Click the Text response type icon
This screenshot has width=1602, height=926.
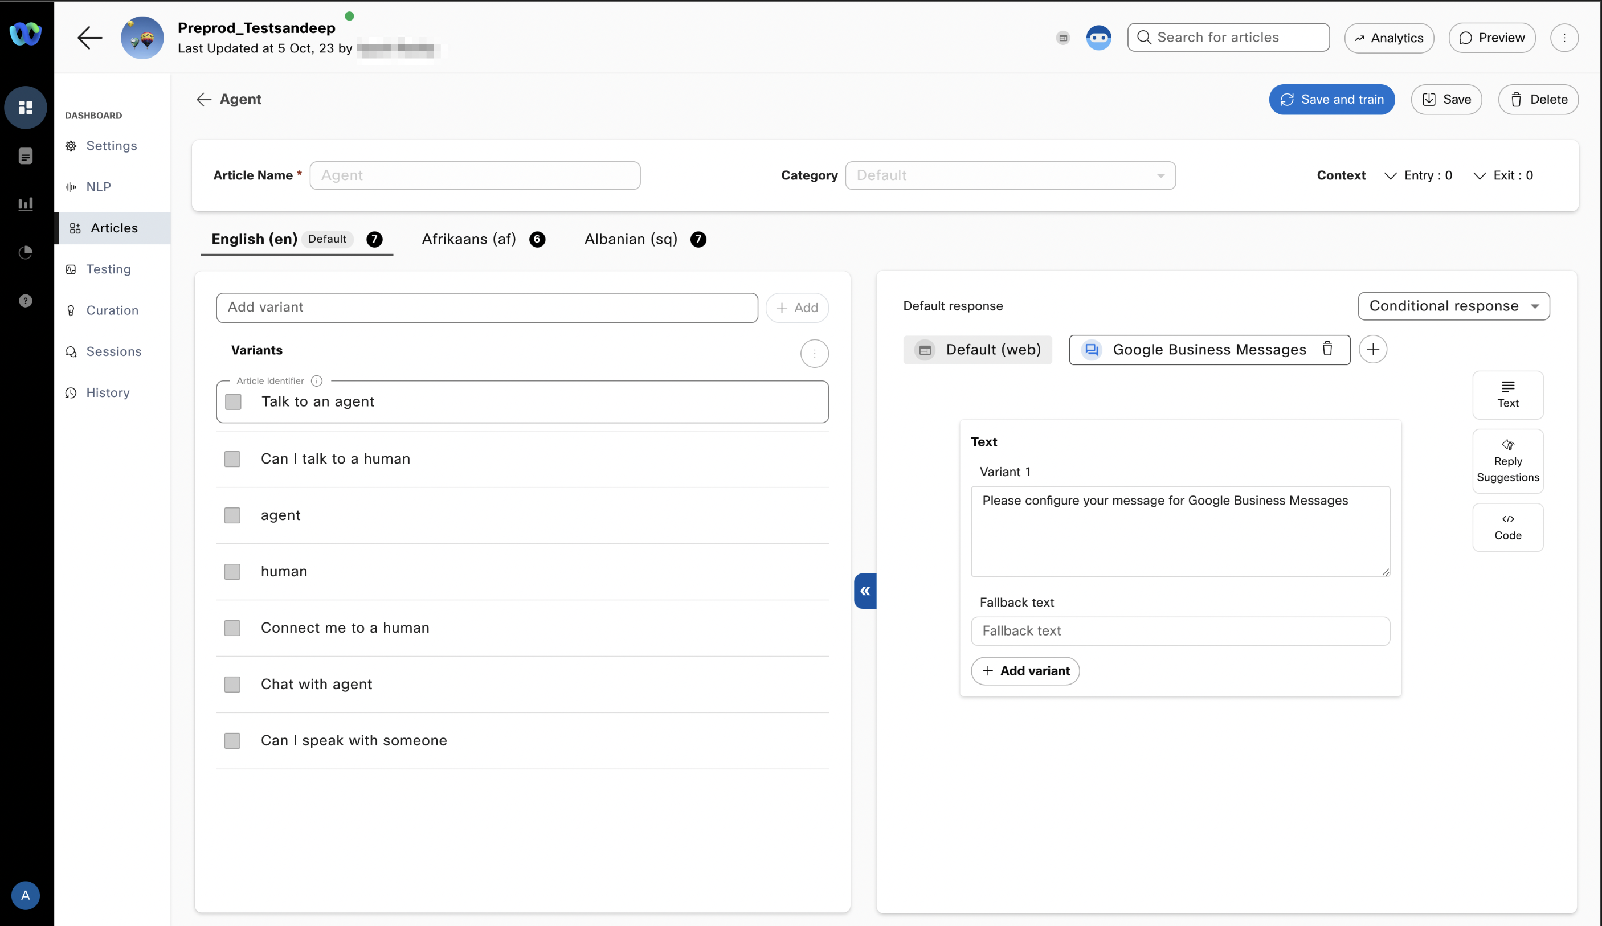1507,394
